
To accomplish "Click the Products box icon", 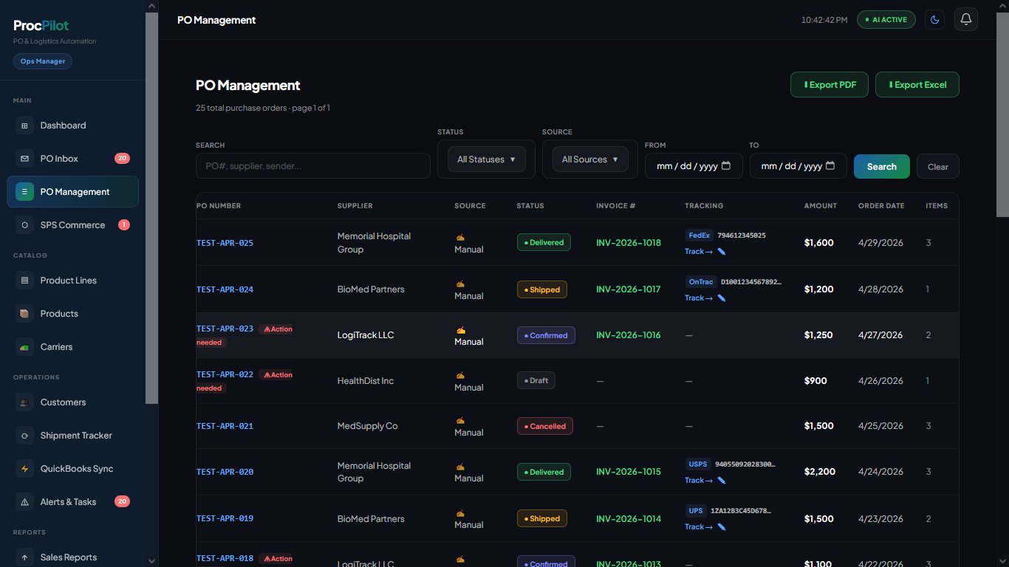I will click(x=24, y=314).
